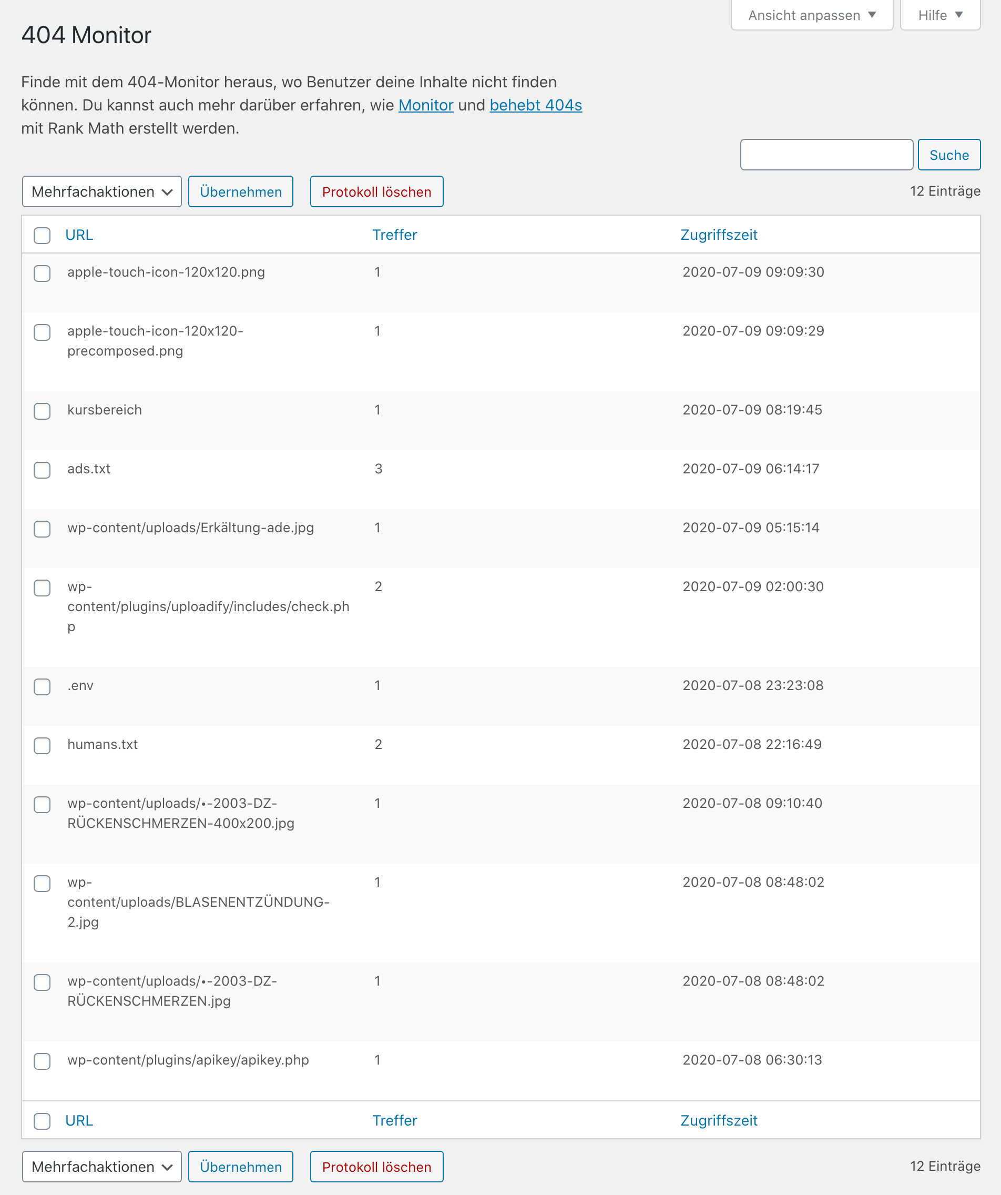This screenshot has height=1195, width=1001.
Task: Click access time 2020-07-08 09:10:40
Action: [752, 804]
